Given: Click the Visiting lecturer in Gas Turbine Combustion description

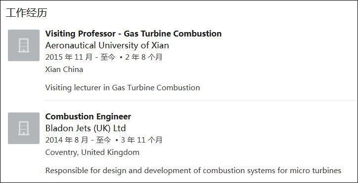Looking at the screenshot, I should pos(123,87).
